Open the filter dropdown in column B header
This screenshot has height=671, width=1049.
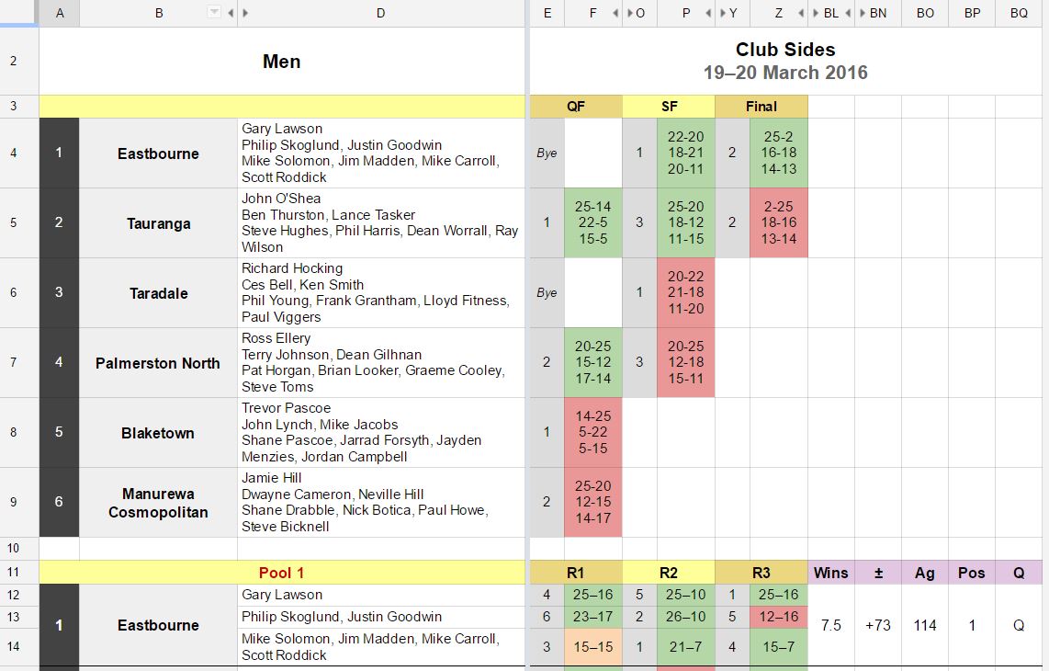(214, 13)
